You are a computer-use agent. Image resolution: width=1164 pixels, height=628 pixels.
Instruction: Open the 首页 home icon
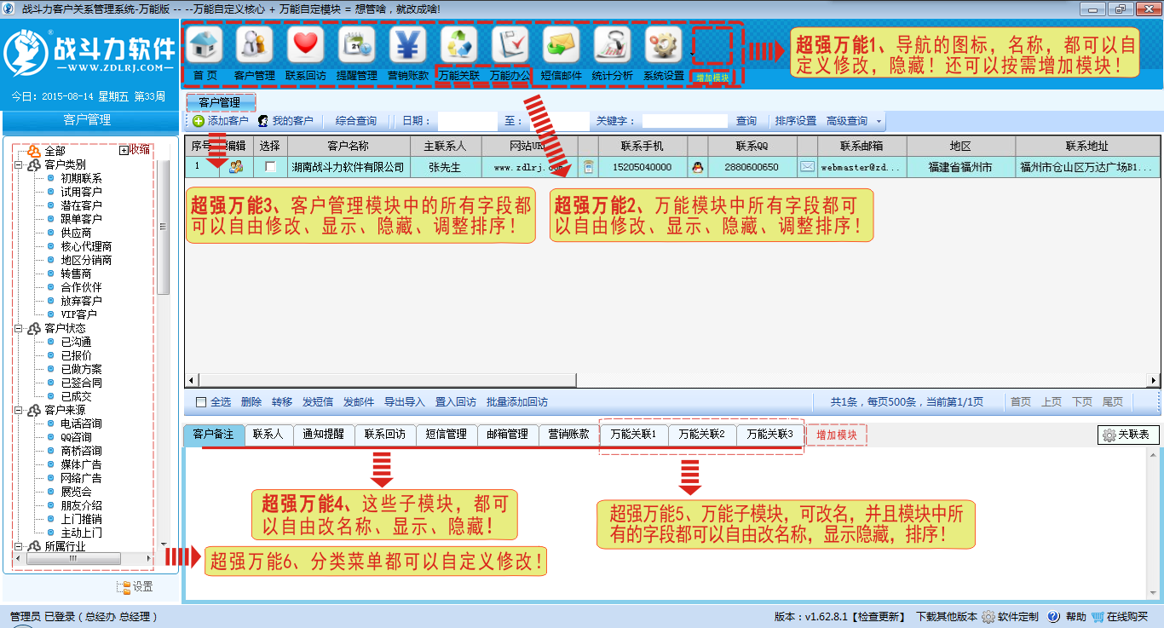pyautogui.click(x=205, y=45)
